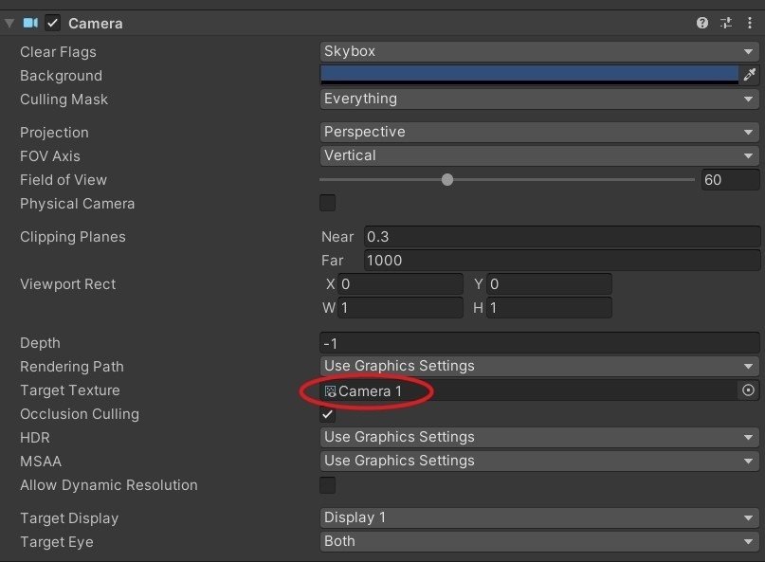
Task: Collapse the Camera component foldout
Action: tap(9, 23)
